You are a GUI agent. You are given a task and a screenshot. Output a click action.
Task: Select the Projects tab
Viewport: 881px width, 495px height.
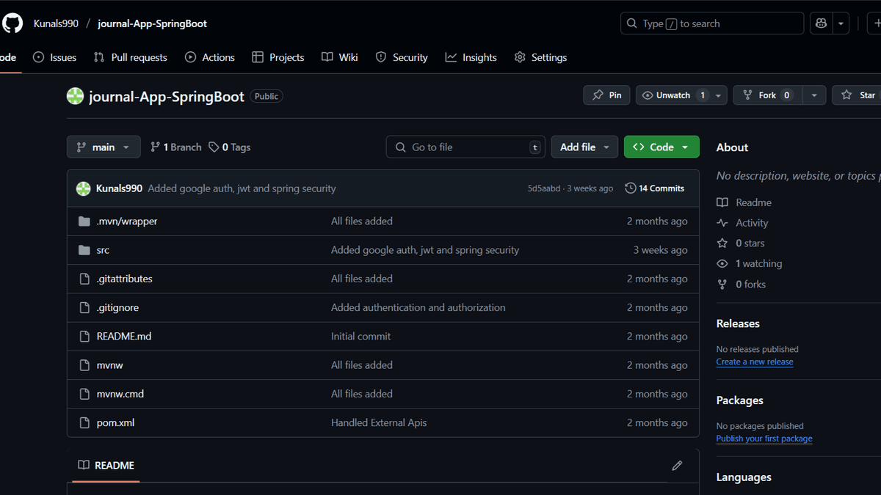click(x=278, y=57)
